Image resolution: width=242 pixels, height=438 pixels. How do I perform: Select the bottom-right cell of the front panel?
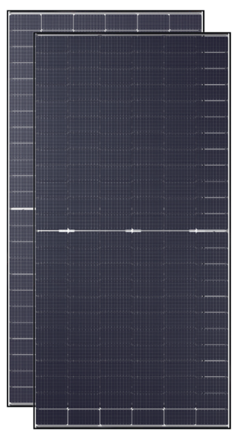tap(211, 417)
